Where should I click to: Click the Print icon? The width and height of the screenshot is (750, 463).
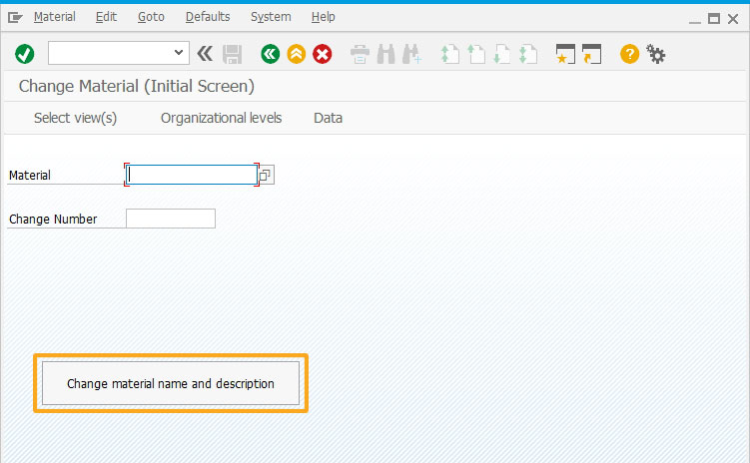click(360, 54)
